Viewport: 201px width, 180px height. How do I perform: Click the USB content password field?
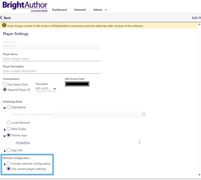pos(100,114)
